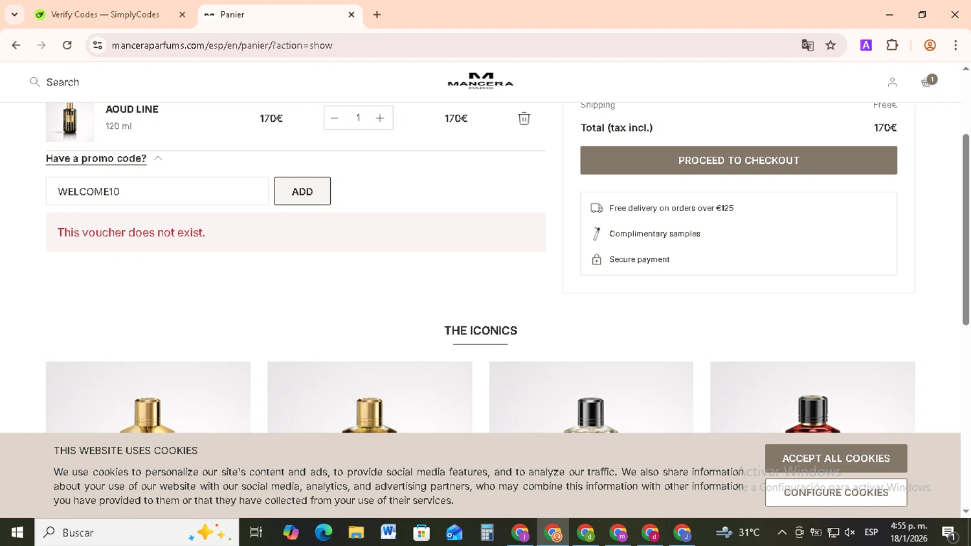Viewport: 971px width, 546px height.
Task: Open the Windows Start menu
Action: click(x=17, y=532)
